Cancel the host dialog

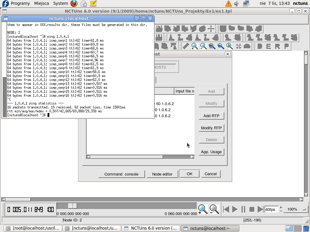coord(211,174)
